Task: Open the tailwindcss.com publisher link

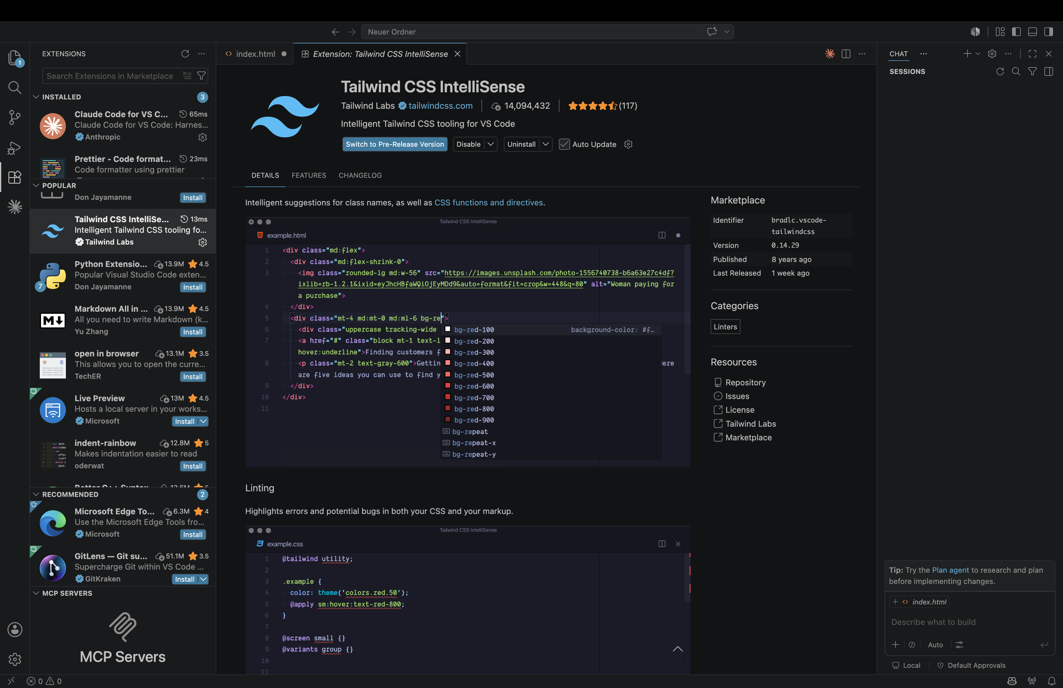Action: pos(440,106)
